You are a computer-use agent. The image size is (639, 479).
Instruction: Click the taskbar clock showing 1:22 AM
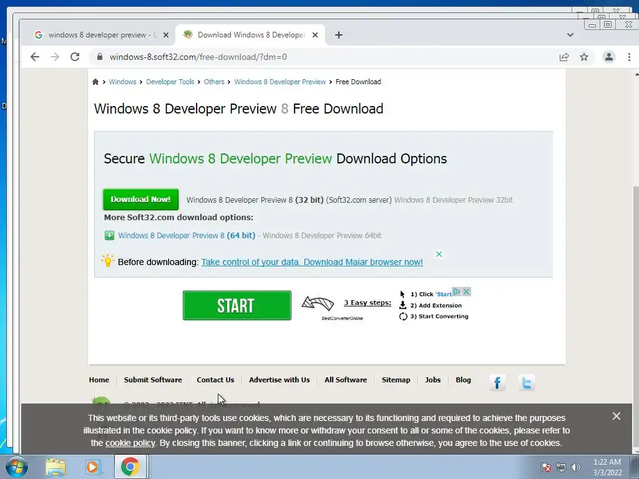pyautogui.click(x=607, y=467)
